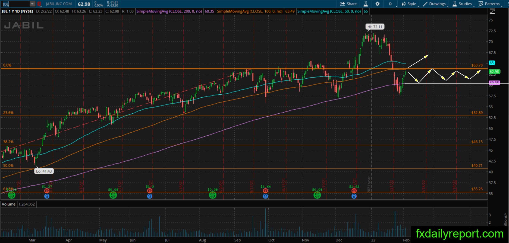The image size is (509, 243).
Task: Click the earnings phone icon labeled $1.3
Action: click(x=150, y=191)
